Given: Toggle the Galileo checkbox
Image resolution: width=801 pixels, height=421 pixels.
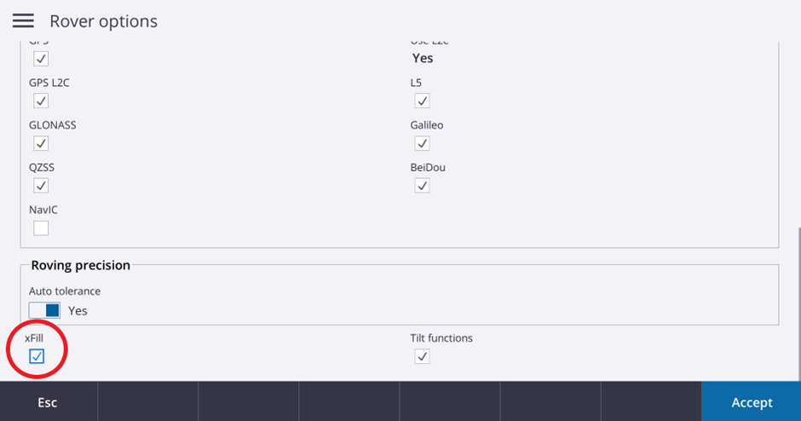Looking at the screenshot, I should click(422, 143).
